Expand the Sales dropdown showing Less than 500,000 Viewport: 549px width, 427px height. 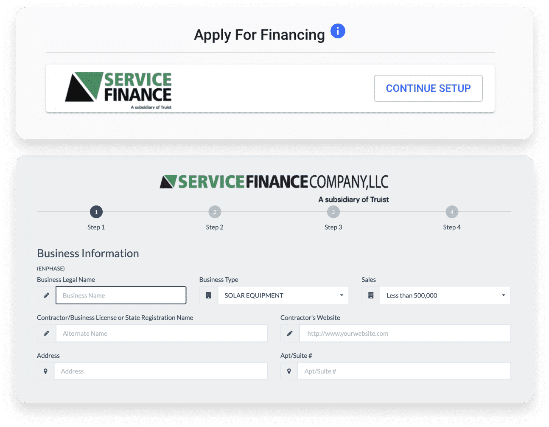tap(445, 295)
